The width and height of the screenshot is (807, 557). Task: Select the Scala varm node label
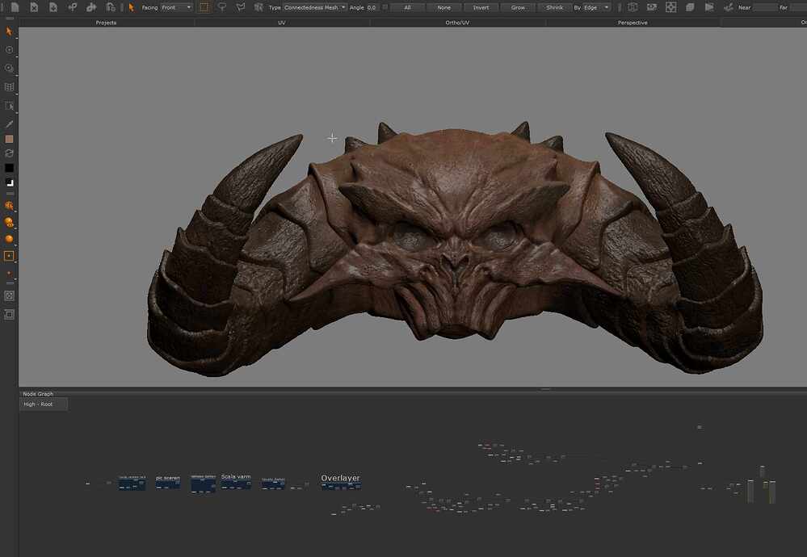[x=236, y=477]
